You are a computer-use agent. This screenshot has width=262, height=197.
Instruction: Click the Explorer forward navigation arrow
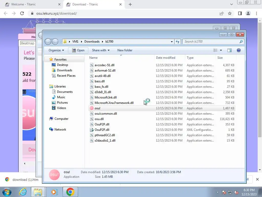(x=55, y=42)
